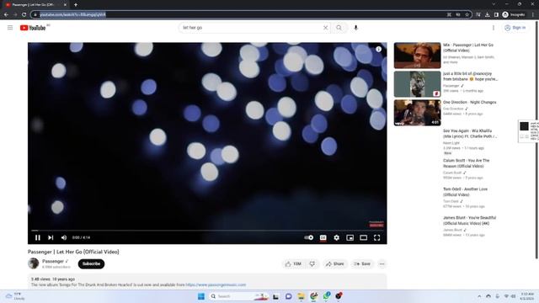Image resolution: width=539 pixels, height=303 pixels.
Task: Open One Direction - Night Changes thumbnail
Action: 418,113
